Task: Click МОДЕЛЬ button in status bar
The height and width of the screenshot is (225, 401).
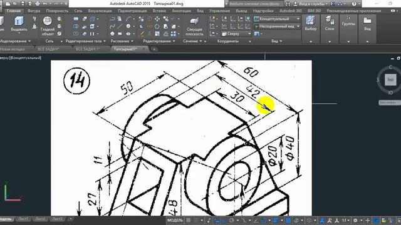Action: 175,220
